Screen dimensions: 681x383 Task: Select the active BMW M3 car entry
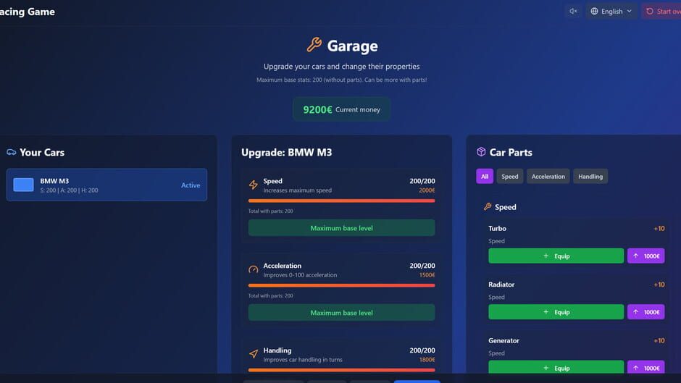pos(106,185)
